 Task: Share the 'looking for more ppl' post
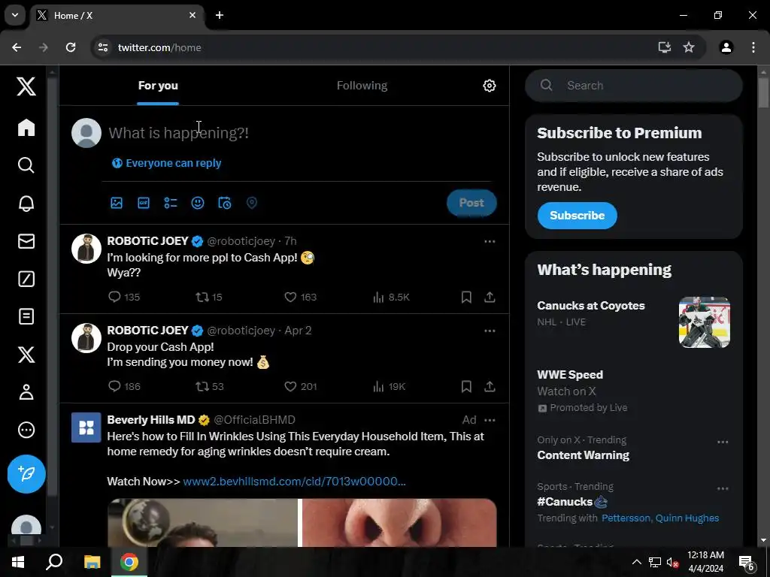coord(490,297)
